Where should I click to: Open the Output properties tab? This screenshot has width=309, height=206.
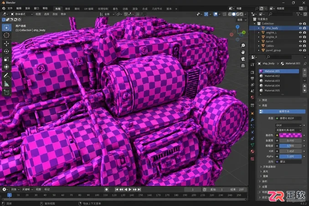click(x=252, y=78)
